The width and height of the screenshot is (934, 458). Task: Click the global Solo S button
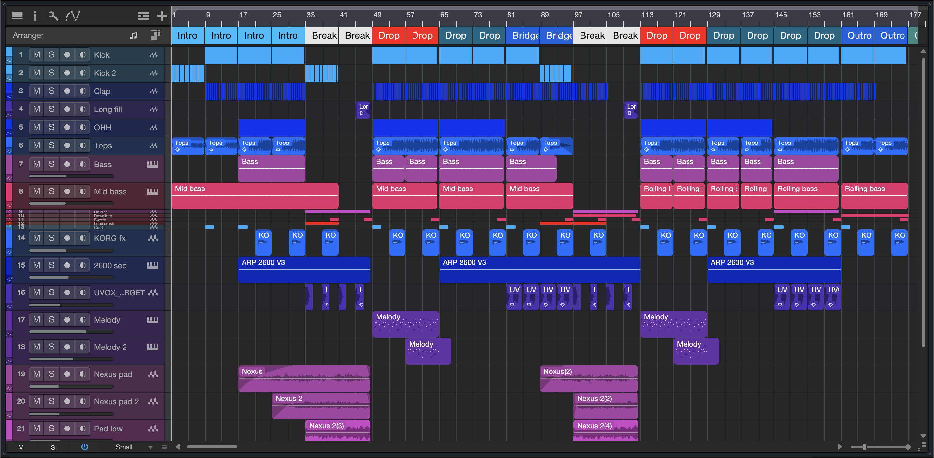click(53, 447)
